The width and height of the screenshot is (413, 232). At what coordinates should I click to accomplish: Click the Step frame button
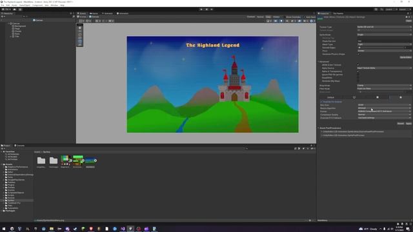click(212, 9)
